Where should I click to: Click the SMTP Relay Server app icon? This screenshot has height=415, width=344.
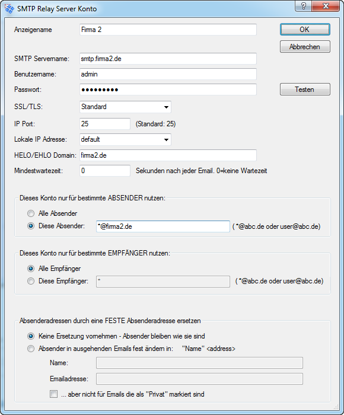tap(9, 8)
